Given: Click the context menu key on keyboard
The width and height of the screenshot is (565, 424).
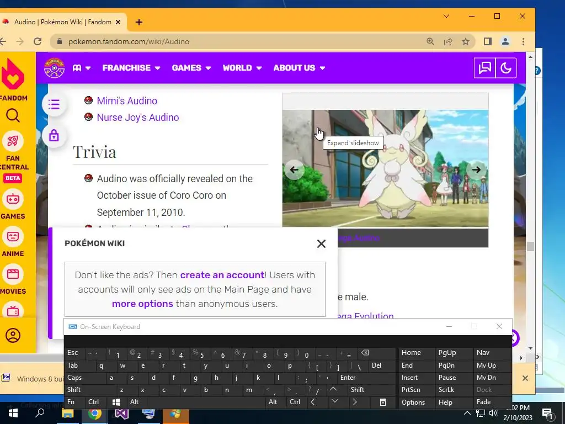Looking at the screenshot, I should 383,402.
